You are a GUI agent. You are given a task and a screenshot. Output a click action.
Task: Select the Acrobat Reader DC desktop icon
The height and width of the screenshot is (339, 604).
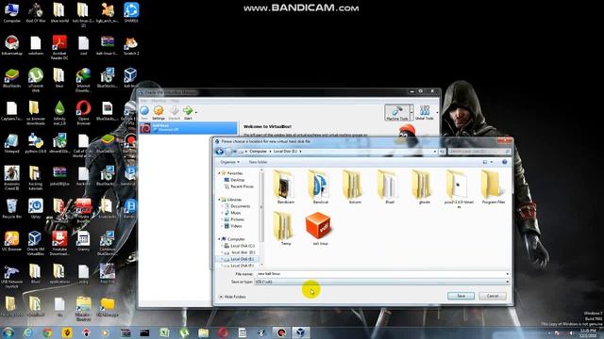59,47
